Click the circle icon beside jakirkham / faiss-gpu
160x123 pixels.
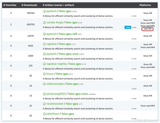[44, 114]
